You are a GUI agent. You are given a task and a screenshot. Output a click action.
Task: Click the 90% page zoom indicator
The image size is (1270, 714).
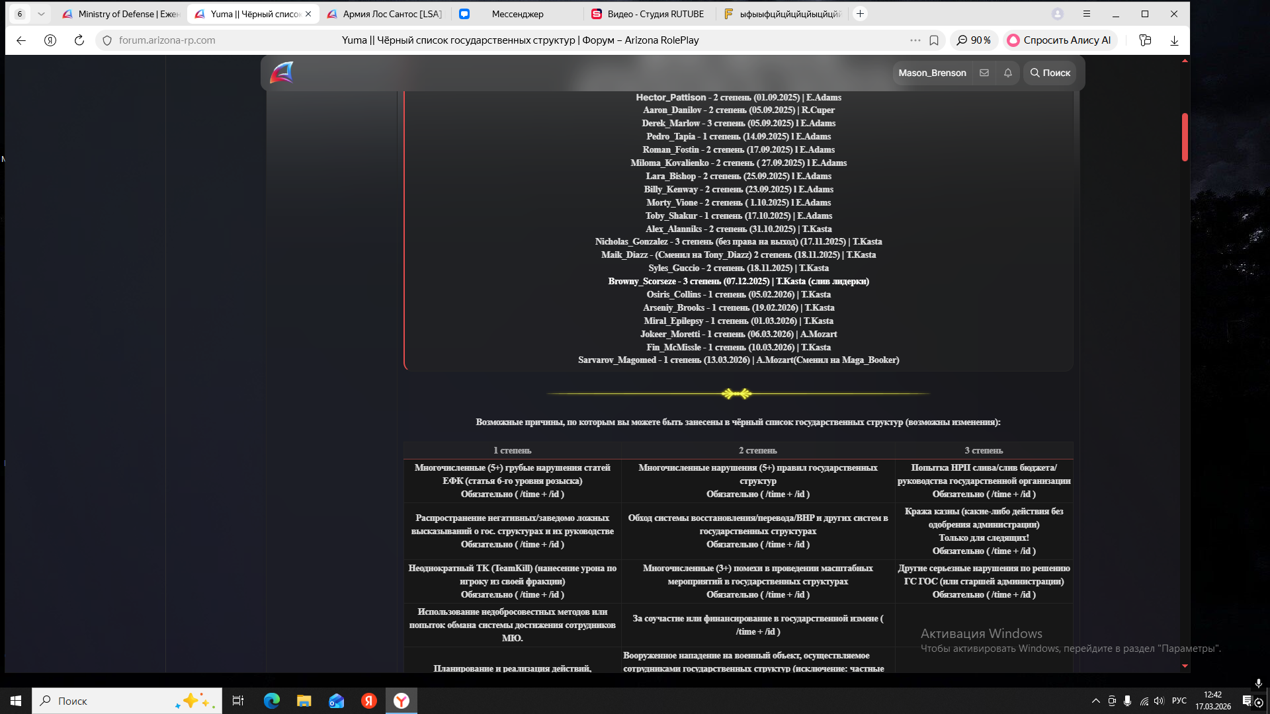click(974, 40)
